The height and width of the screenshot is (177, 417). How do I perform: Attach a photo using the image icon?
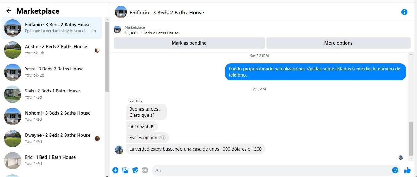[125, 170]
